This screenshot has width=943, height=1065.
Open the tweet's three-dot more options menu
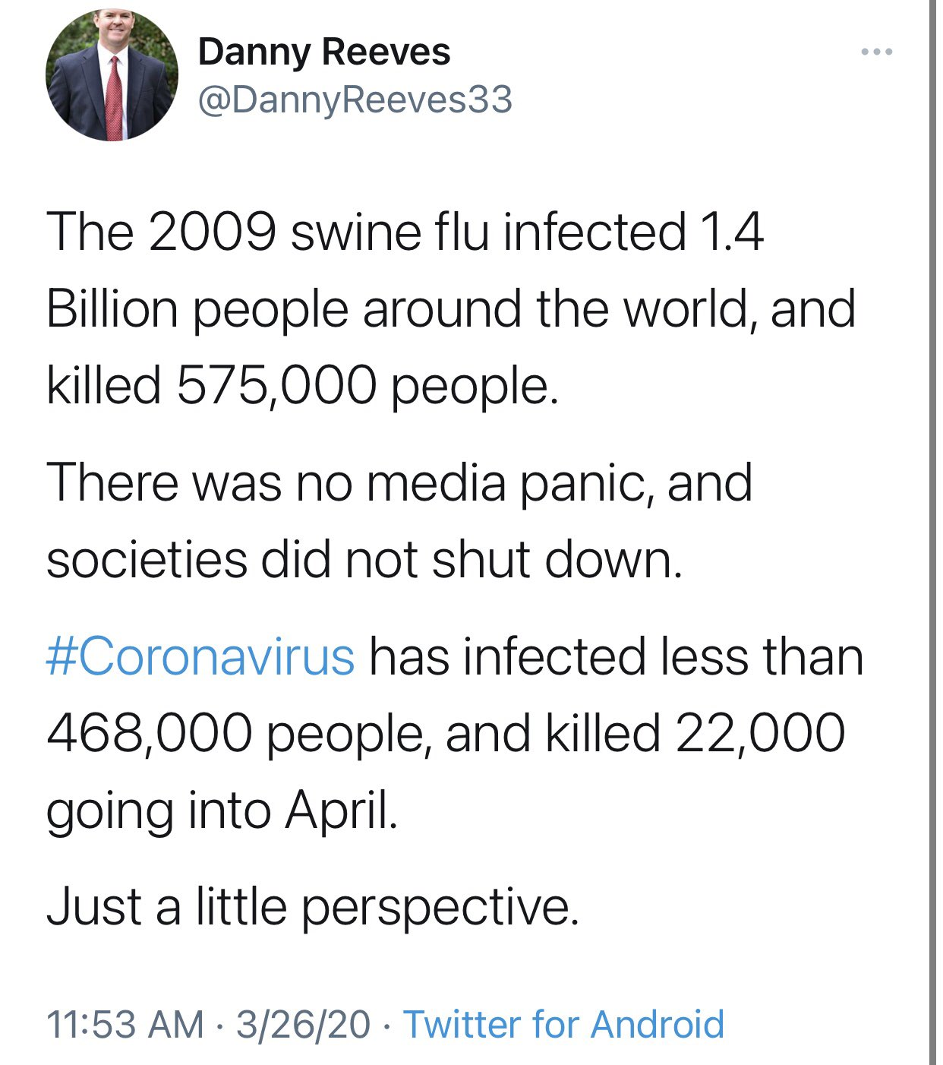[x=877, y=52]
